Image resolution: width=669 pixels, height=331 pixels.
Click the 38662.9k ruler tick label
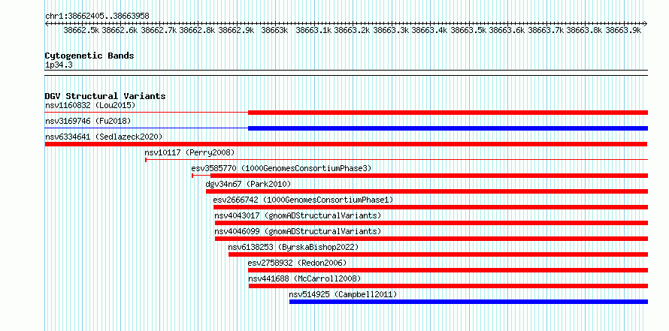point(236,30)
